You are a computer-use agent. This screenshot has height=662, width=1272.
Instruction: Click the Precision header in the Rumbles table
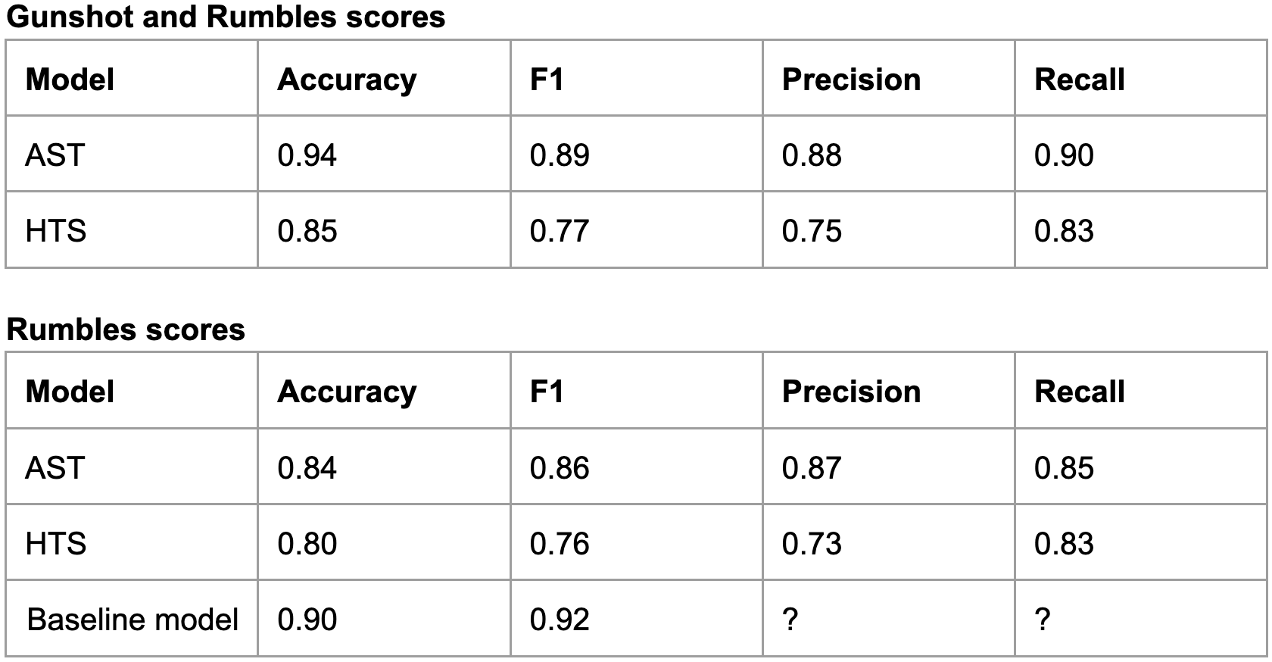851,392
